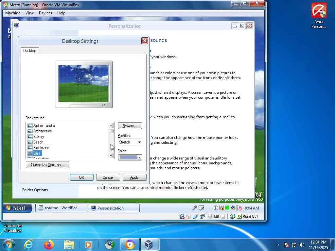Switch to readme - WordPad taskbar button

[x=61, y=208]
